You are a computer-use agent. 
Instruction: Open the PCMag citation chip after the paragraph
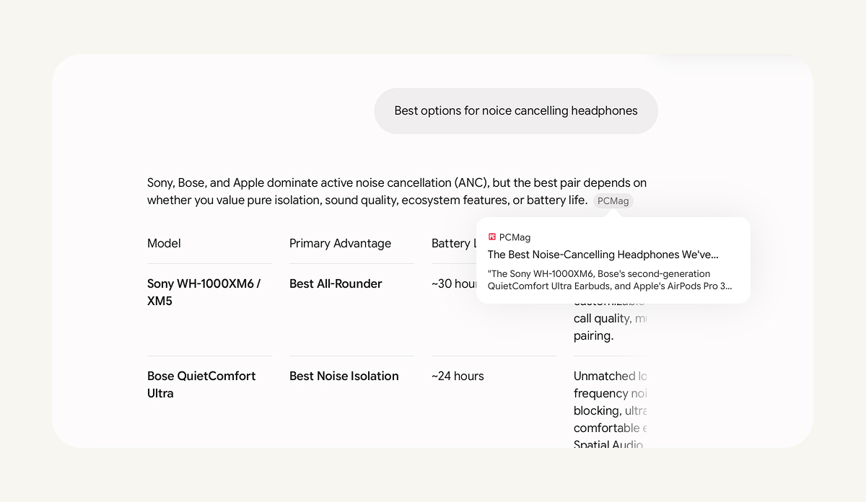[613, 201]
